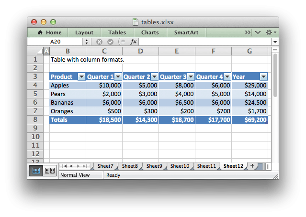Jump to first sheet tab arrow
The height and width of the screenshot is (217, 306).
click(x=64, y=166)
